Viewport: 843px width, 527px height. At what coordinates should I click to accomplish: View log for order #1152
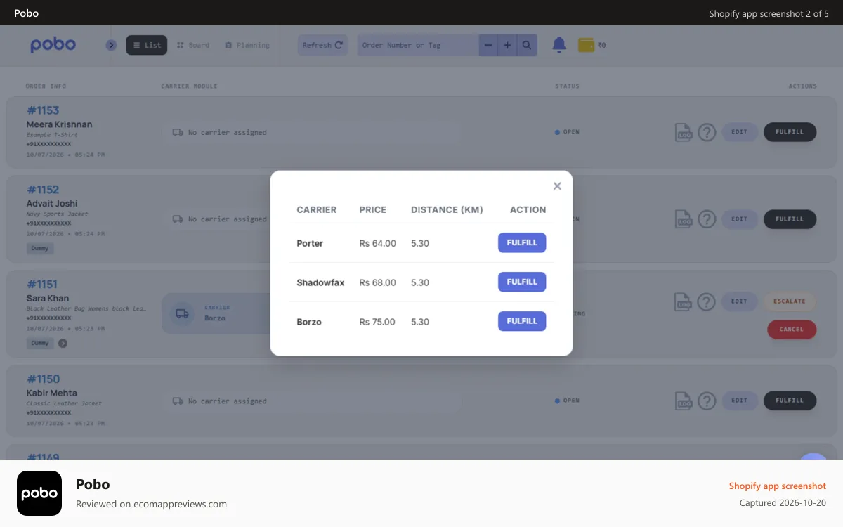pos(684,219)
